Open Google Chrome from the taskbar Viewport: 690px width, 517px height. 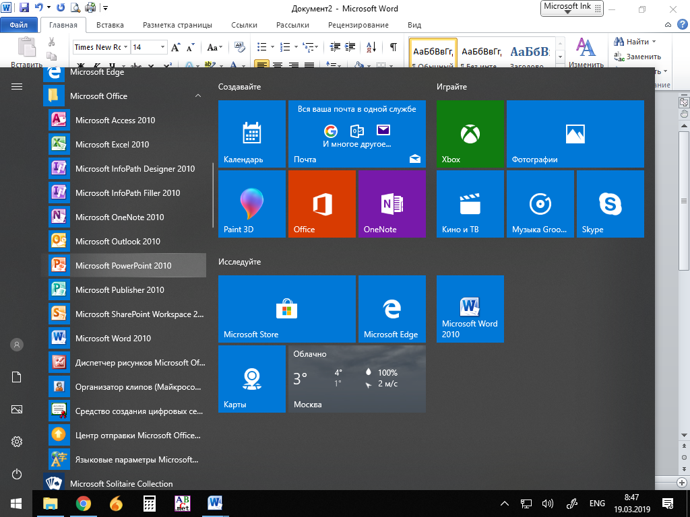[84, 503]
